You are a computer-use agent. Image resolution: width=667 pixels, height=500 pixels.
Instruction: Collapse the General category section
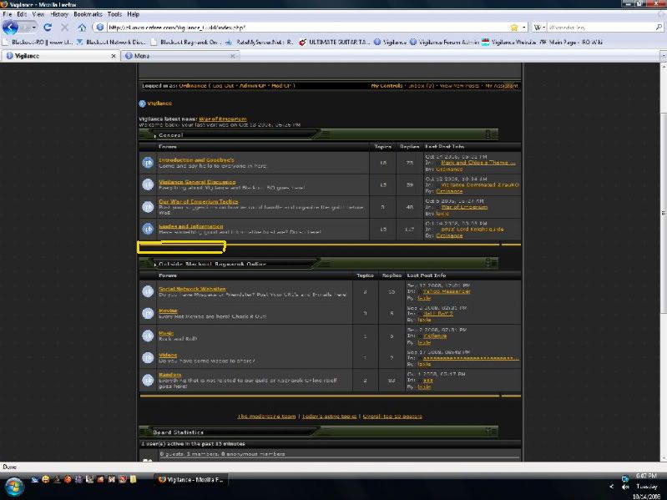(491, 134)
